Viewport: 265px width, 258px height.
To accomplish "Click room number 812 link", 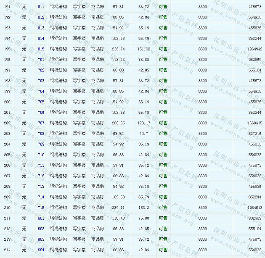I will click(41, 18).
